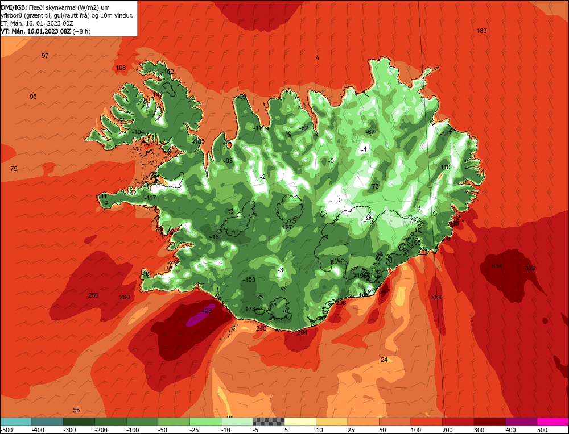569x434 pixels.
Task: Select the 240 value off south coast
Action: tap(261, 328)
